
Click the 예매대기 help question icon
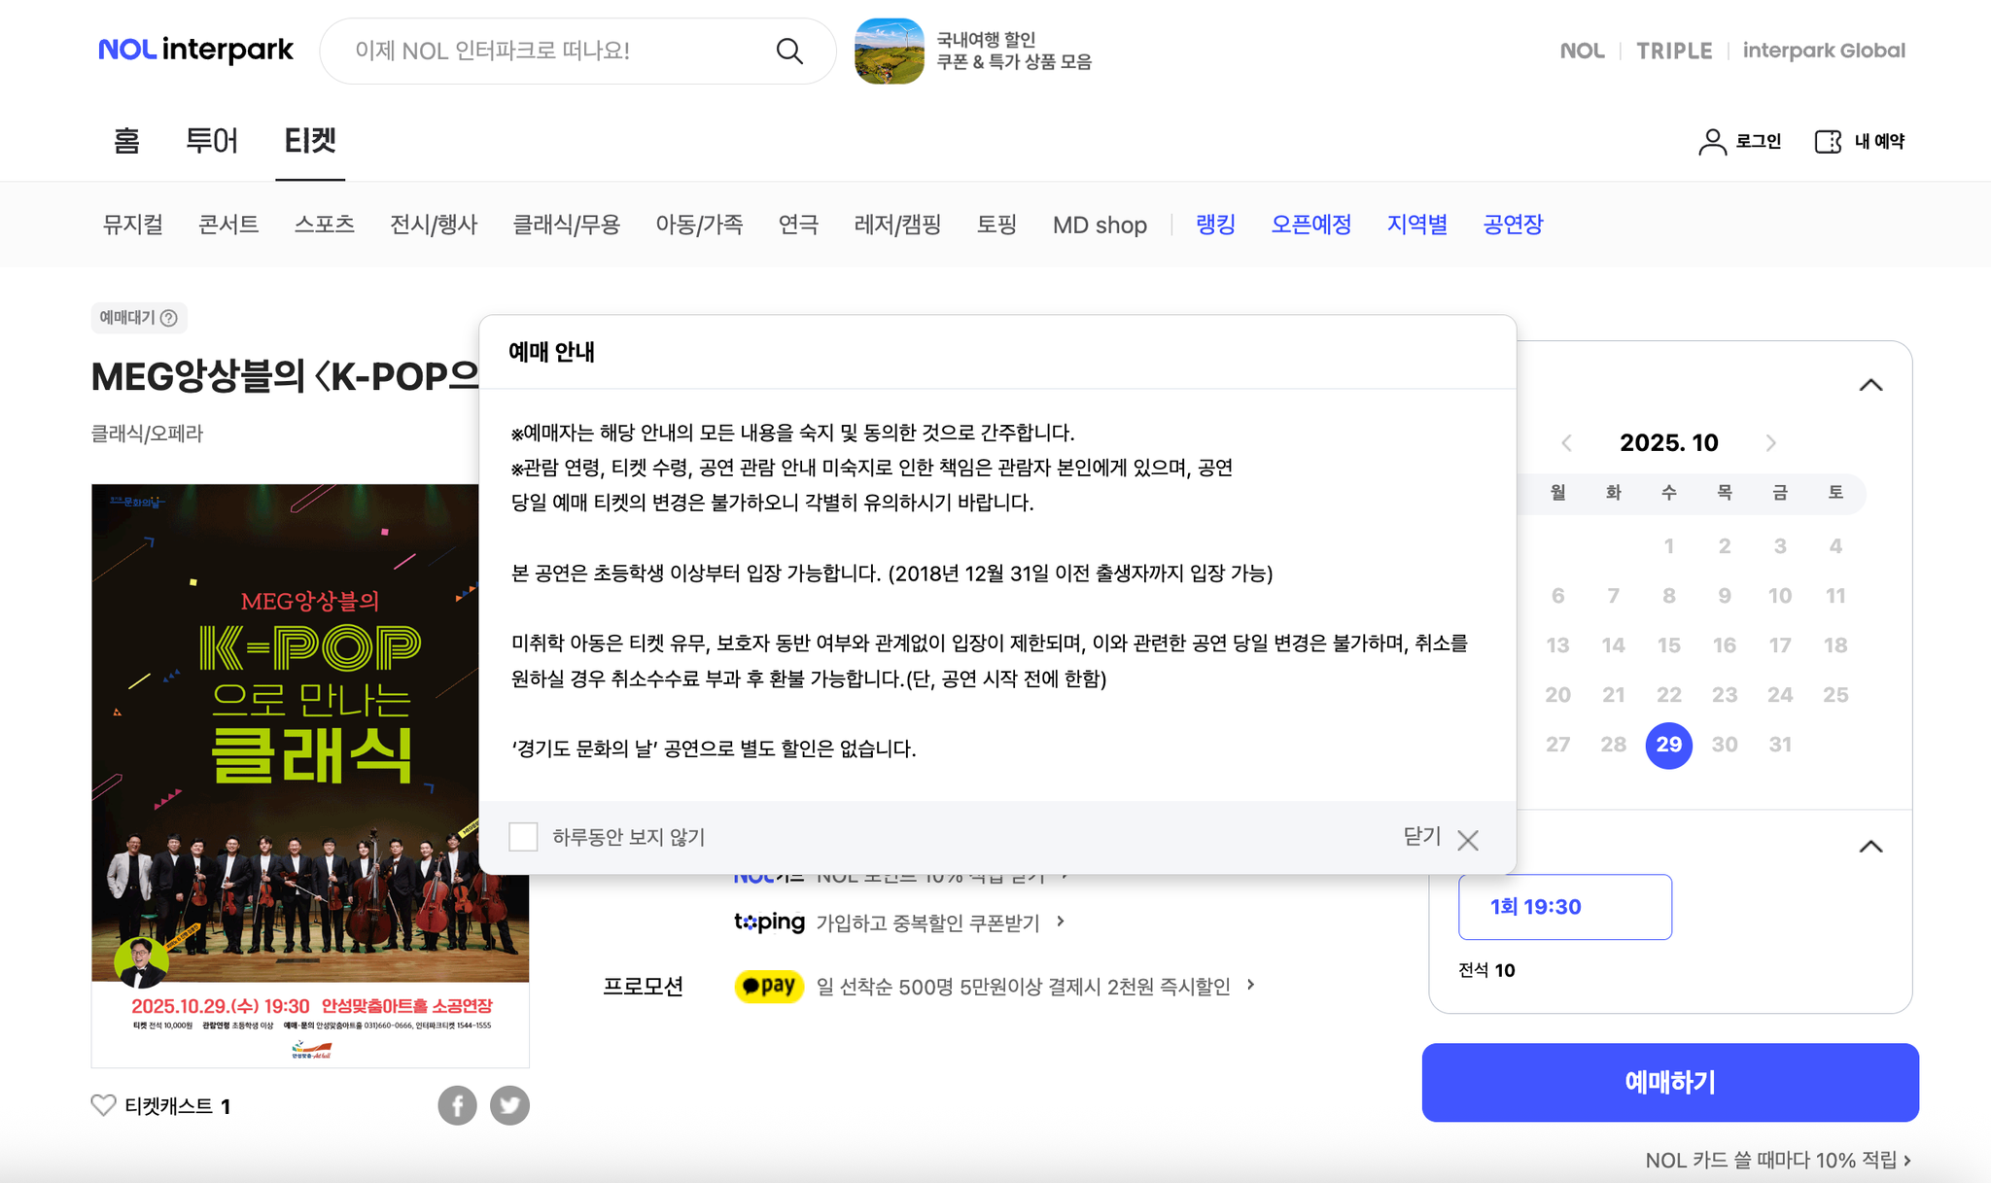coord(169,318)
